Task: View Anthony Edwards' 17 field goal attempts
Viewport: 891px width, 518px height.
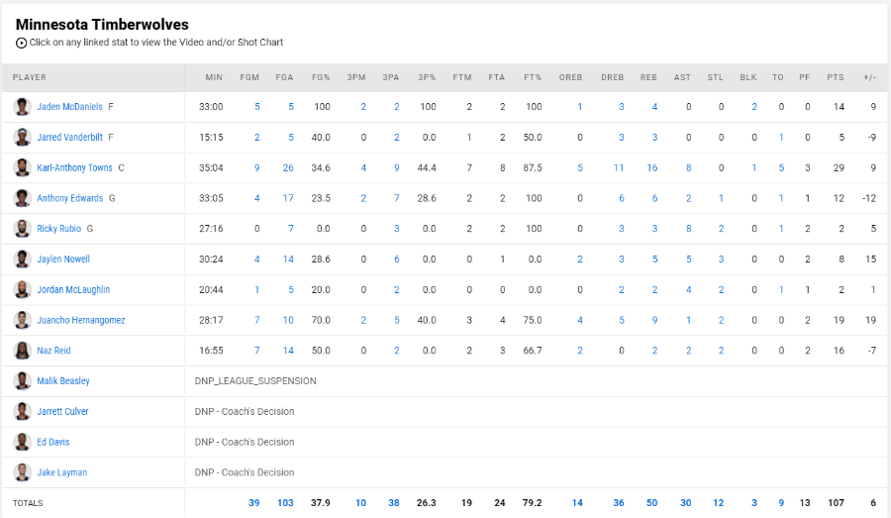Action: pos(288,198)
